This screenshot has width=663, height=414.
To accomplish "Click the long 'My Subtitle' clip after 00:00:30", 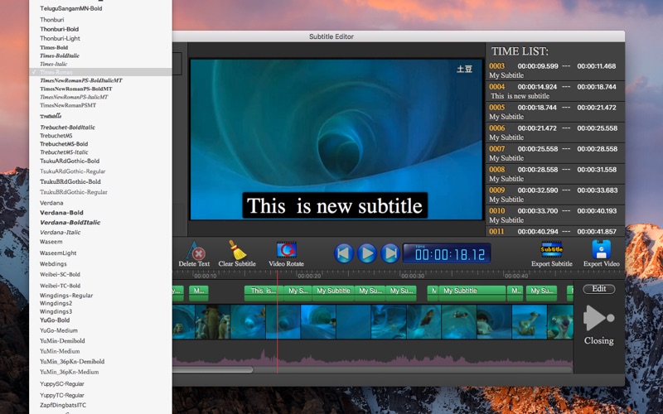I will (x=472, y=293).
